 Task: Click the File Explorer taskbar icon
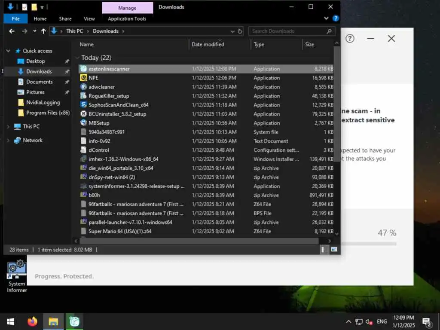(x=53, y=321)
